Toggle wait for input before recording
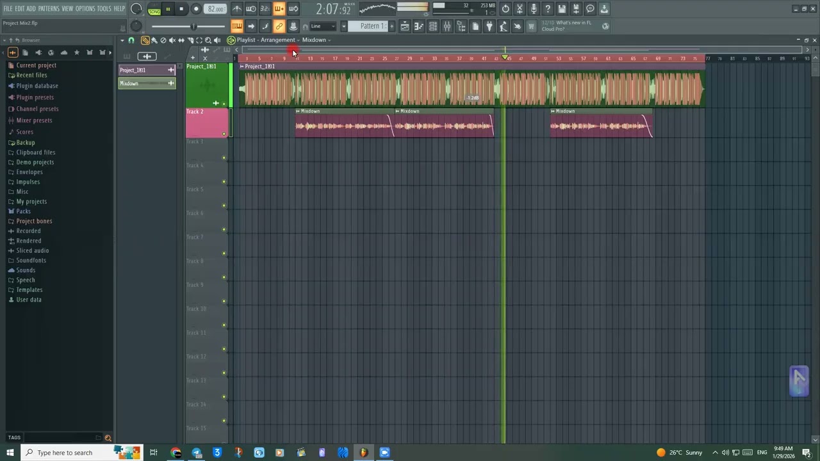The image size is (820, 461). click(251, 9)
